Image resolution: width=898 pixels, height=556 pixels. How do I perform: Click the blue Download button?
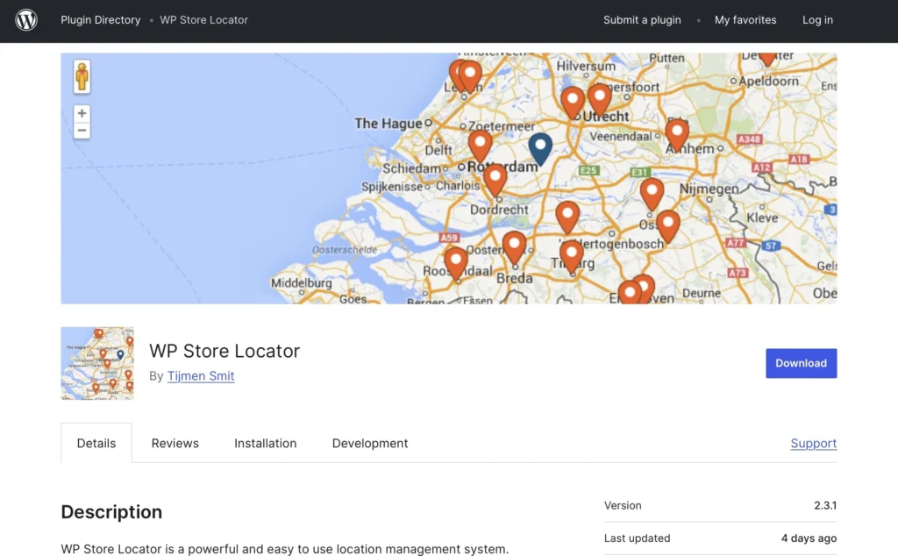(x=802, y=363)
